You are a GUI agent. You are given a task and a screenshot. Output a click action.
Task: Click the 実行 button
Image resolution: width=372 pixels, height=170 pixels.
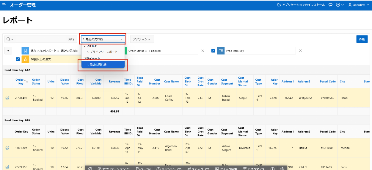point(71,39)
